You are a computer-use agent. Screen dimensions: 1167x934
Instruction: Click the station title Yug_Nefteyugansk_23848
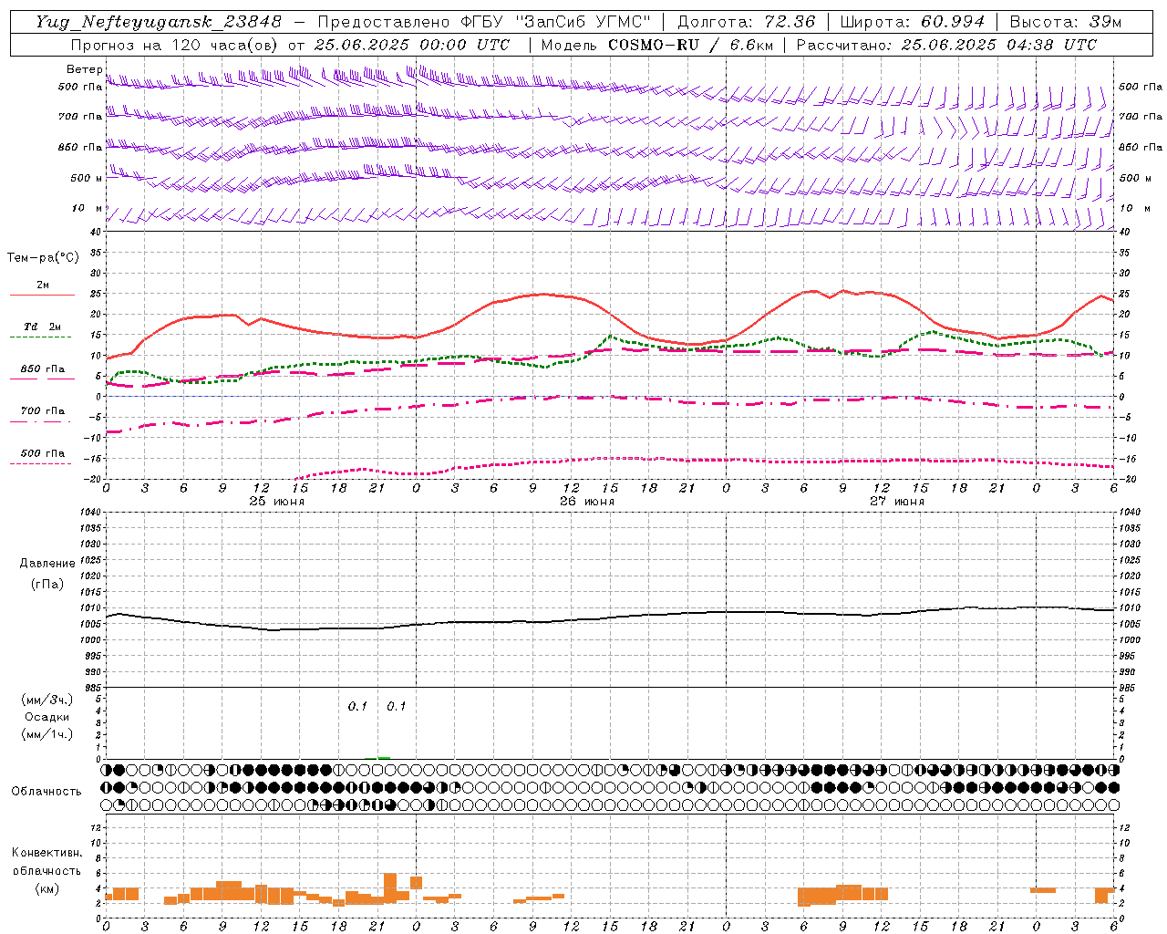(x=159, y=22)
